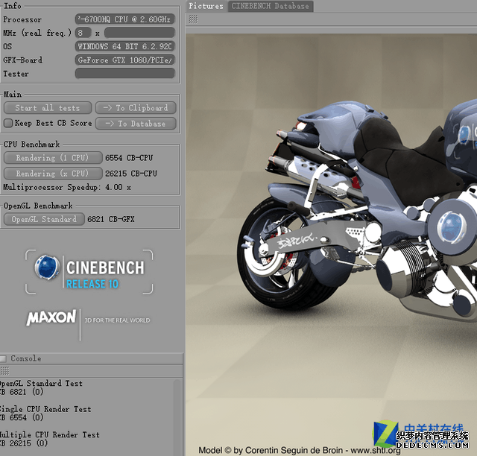The image size is (477, 456).
Task: Start the OpenGL Standard benchmark
Action: [43, 219]
